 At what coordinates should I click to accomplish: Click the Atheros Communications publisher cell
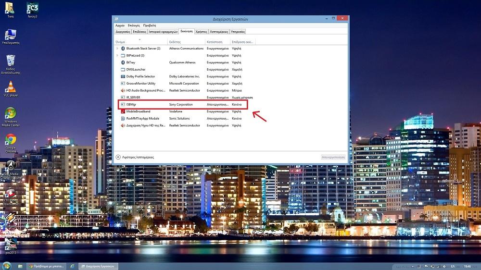click(x=186, y=49)
